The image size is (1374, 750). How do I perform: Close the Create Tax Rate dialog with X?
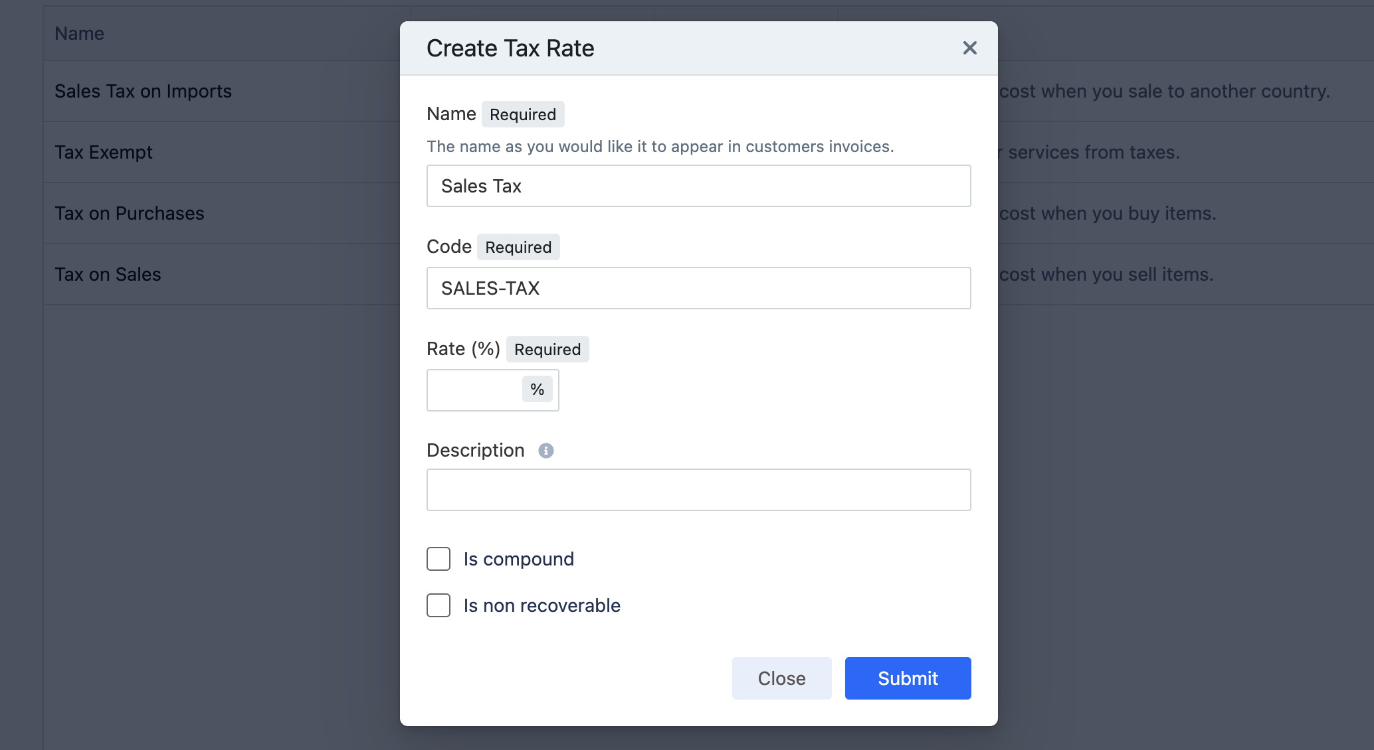pyautogui.click(x=969, y=48)
